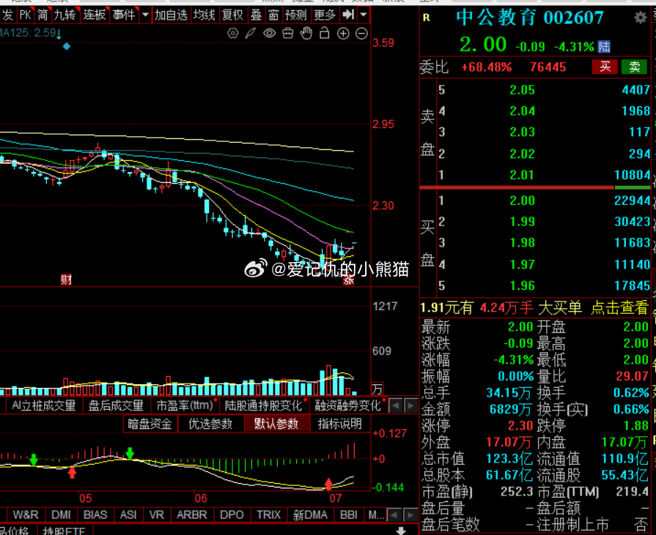Toggle 事件 events display

124,15
